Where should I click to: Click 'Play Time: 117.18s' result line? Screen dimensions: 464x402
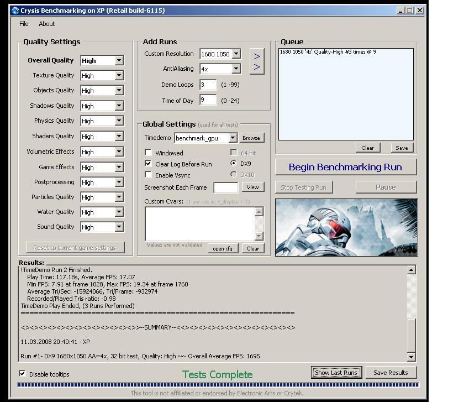[81, 277]
